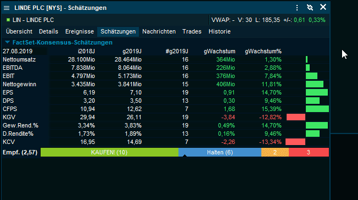The height and width of the screenshot is (200, 358).
Task: Select the EBIT row label
Action: pos(8,76)
